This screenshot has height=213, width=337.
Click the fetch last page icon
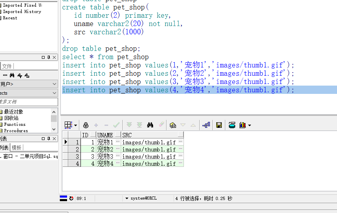point(139,125)
